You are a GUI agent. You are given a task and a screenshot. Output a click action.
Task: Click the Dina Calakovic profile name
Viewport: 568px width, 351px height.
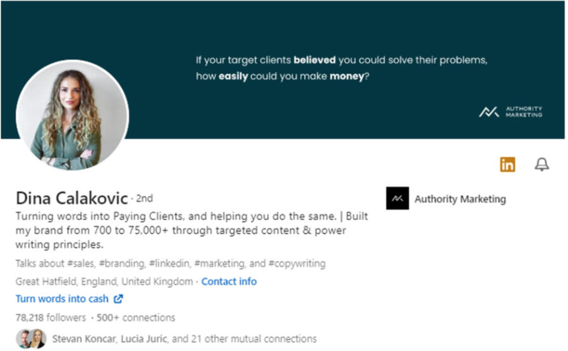[x=72, y=198]
